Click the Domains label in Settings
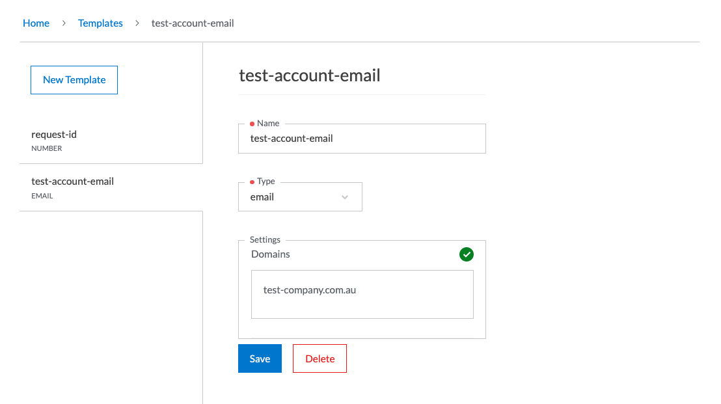Viewport: 721px width, 404px height. point(271,254)
